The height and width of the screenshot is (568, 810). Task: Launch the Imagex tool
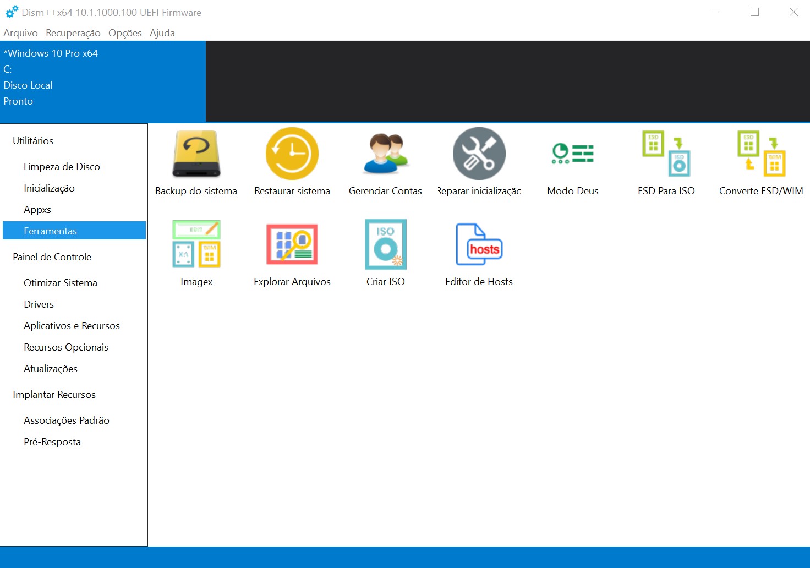(x=196, y=244)
